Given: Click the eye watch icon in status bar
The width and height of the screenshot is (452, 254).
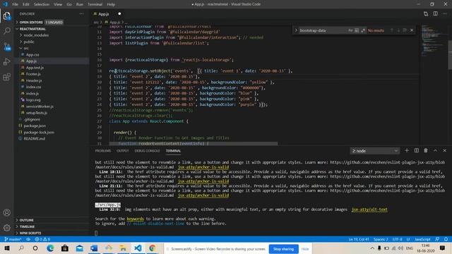Looking at the screenshot, I should [28, 239].
